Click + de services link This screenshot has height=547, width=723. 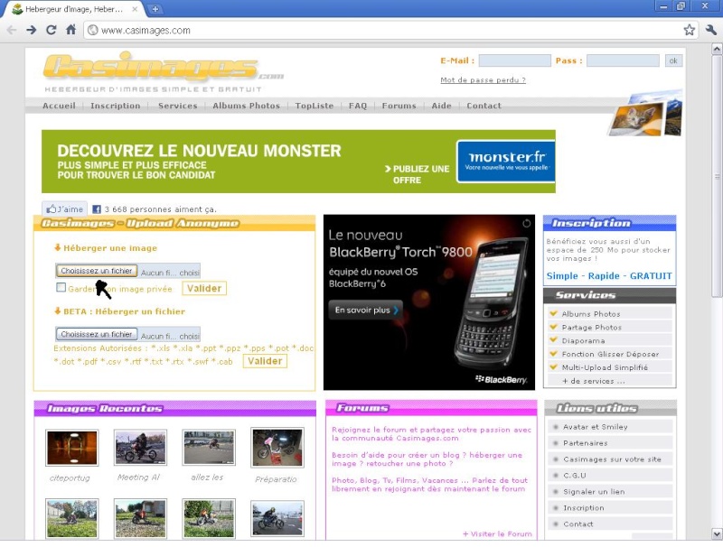pos(594,381)
